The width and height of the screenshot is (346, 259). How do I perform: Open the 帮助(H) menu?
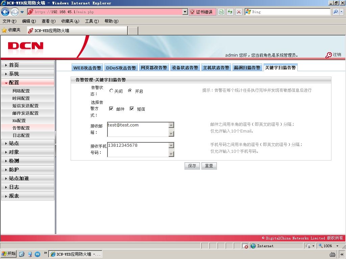(112, 21)
